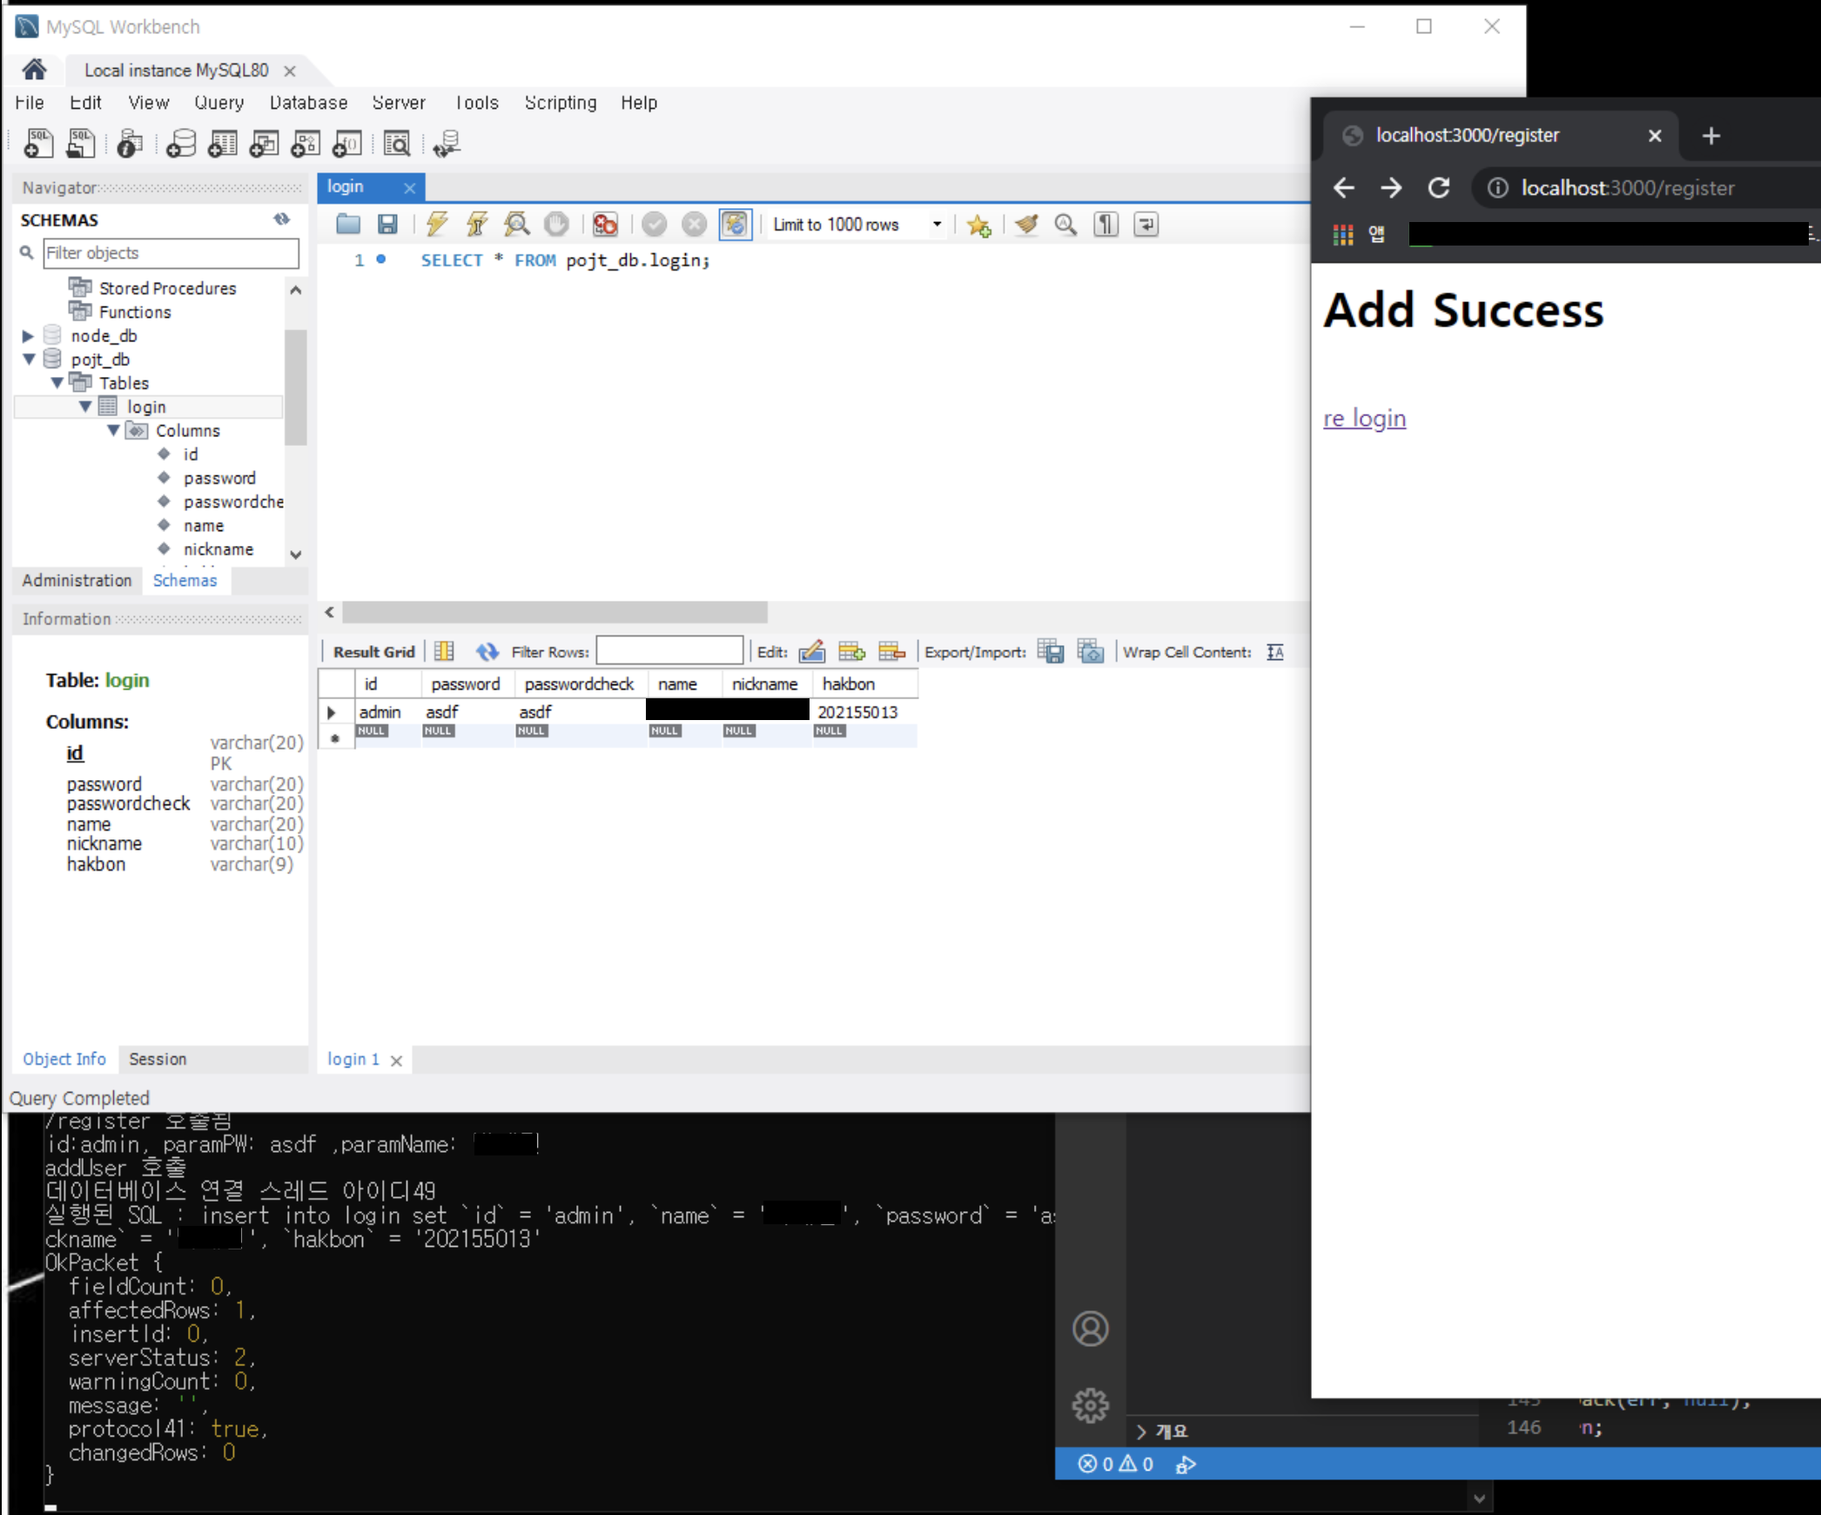
Task: Insert new row icon in result grid
Action: coord(851,651)
